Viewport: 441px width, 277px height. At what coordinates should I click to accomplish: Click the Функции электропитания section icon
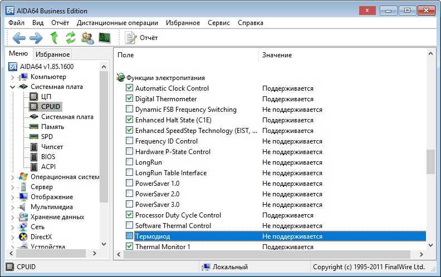(121, 77)
